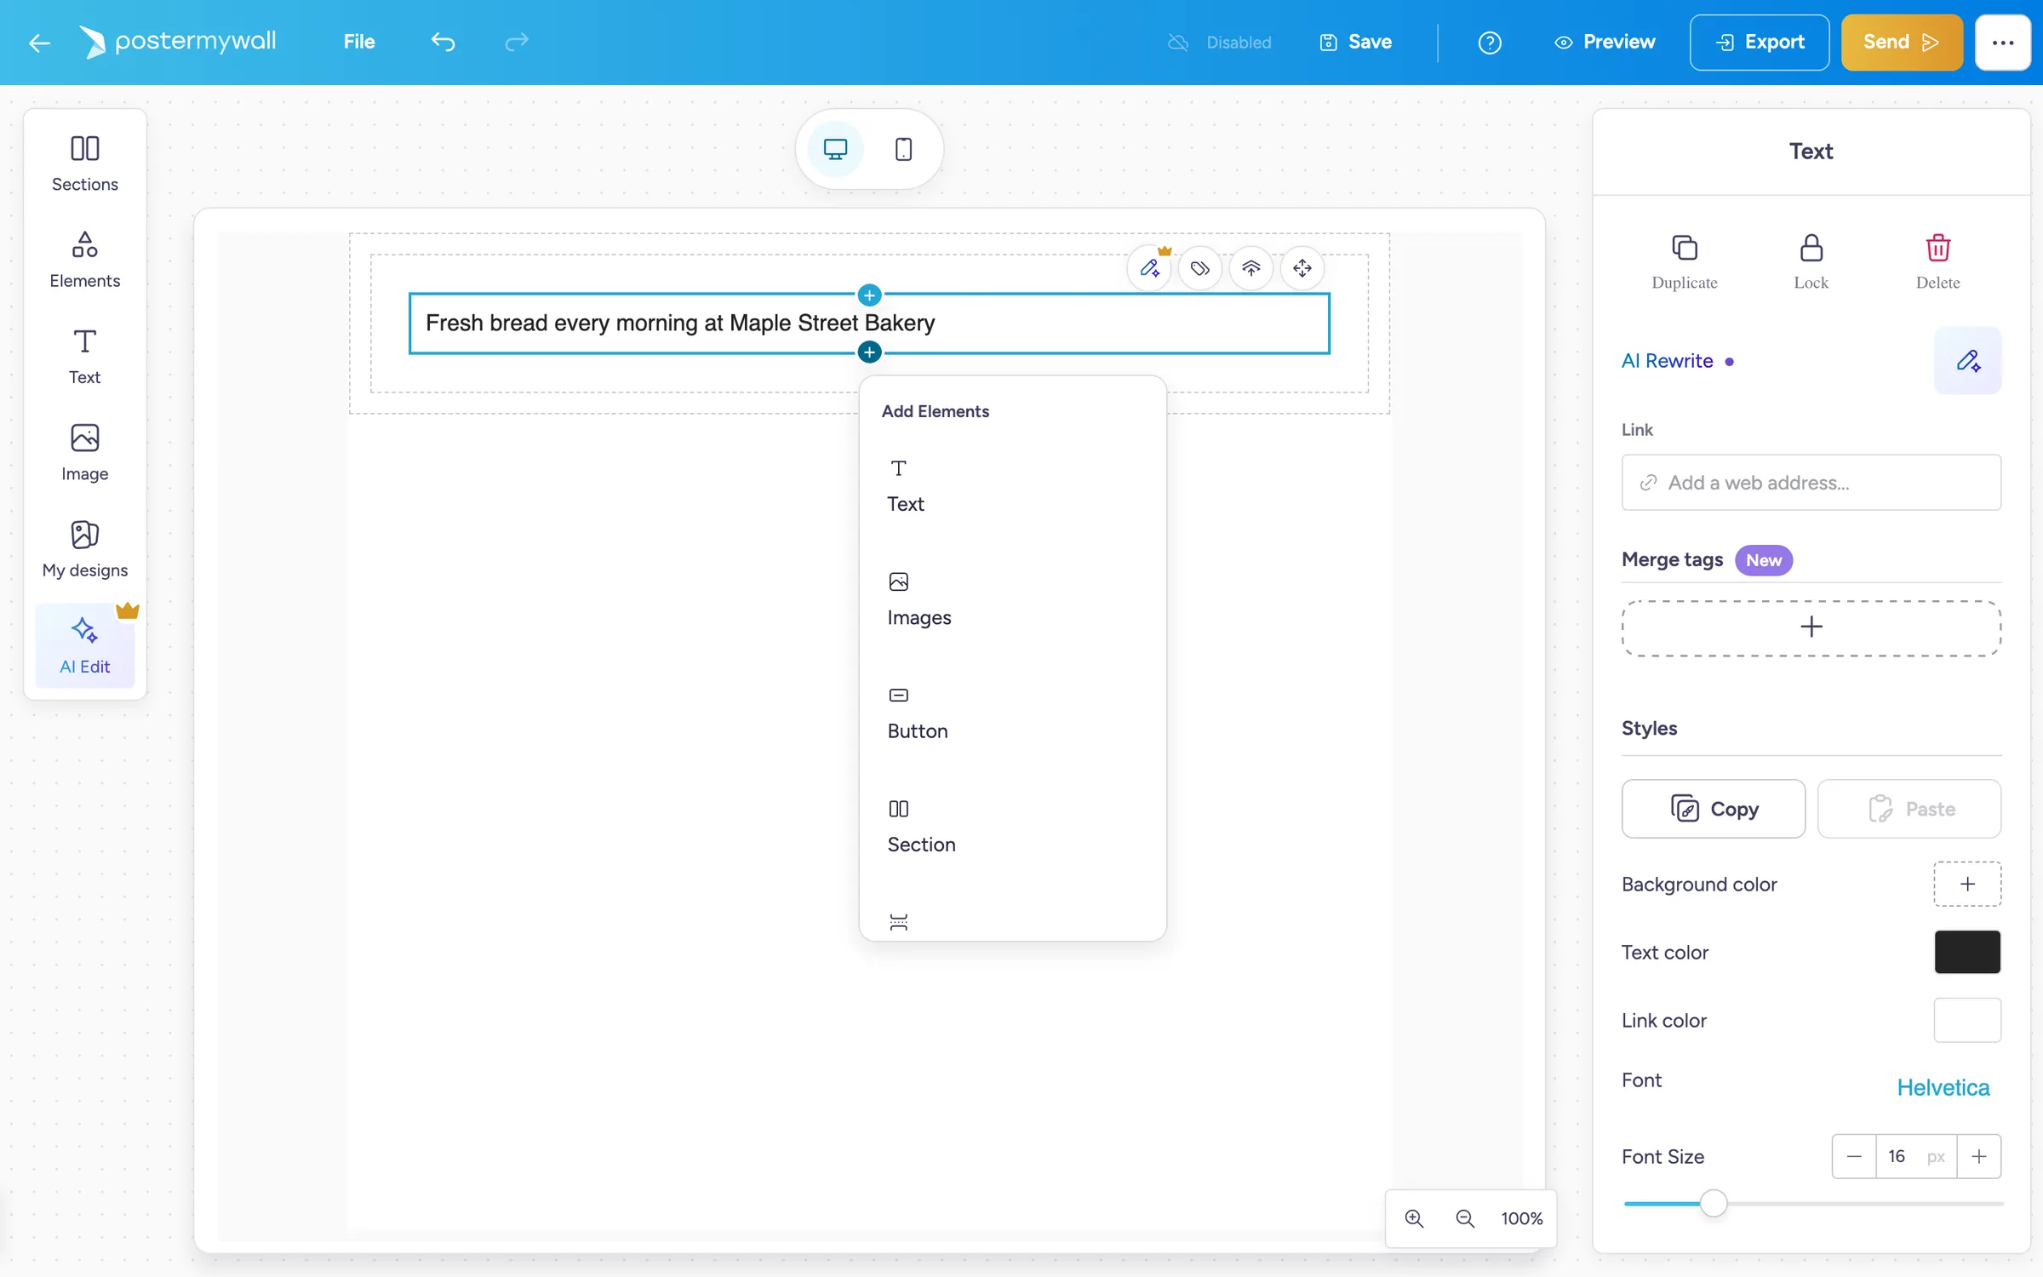Lock the selected text element

tap(1811, 262)
